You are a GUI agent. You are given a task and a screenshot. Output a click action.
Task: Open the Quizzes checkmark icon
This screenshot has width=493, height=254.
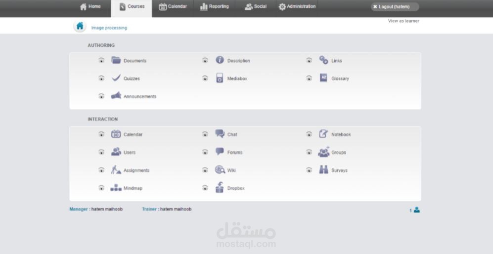pos(116,78)
